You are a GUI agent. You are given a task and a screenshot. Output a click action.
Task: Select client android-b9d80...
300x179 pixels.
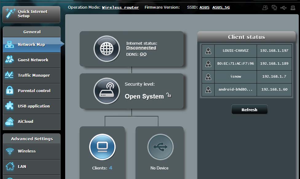coord(235,89)
